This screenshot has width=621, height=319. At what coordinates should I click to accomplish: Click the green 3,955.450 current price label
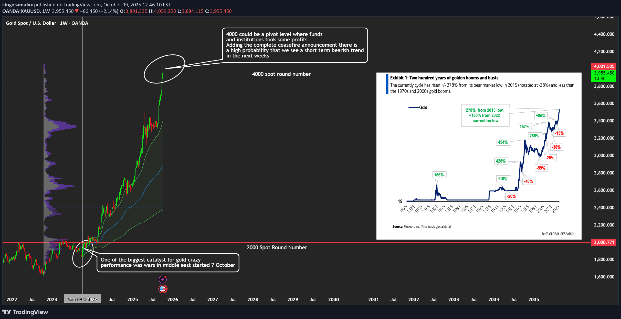603,73
